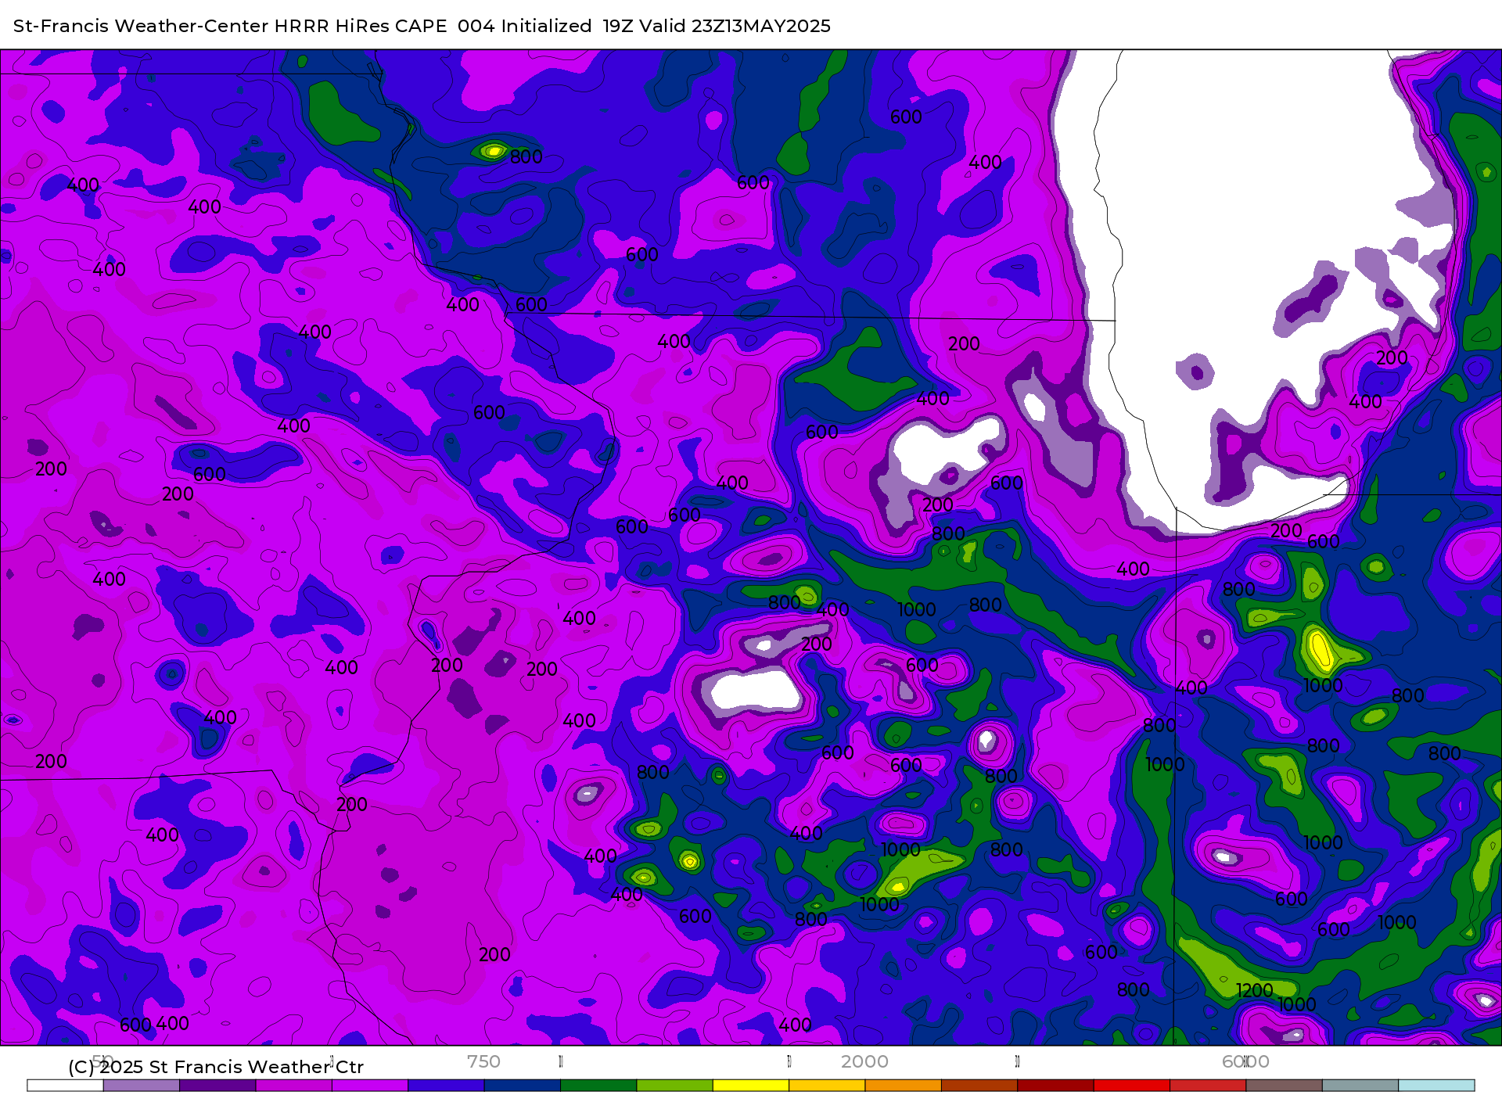This screenshot has height=1095, width=1502.
Task: Click the orange legend swatch
Action: pos(904,1086)
